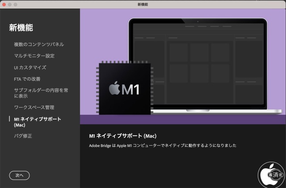Click the 新機能 window title
The width and height of the screenshot is (286, 188).
tap(143, 4)
